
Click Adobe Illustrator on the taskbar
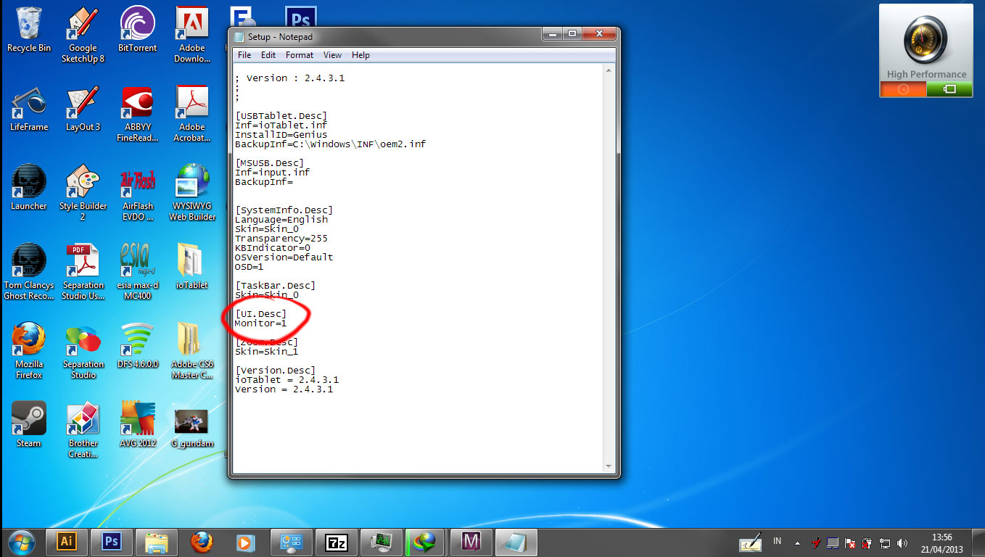click(x=67, y=542)
